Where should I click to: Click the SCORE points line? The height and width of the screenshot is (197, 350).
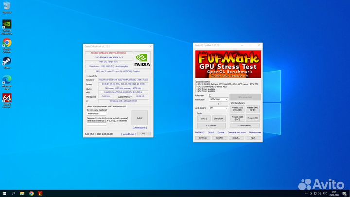click(x=109, y=53)
